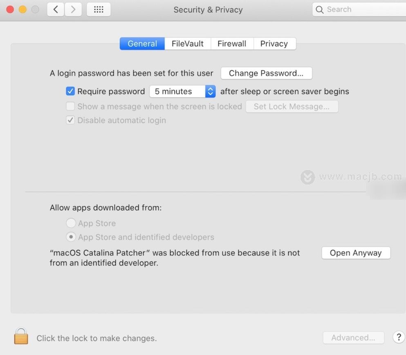Click the Change Password button

click(x=266, y=73)
